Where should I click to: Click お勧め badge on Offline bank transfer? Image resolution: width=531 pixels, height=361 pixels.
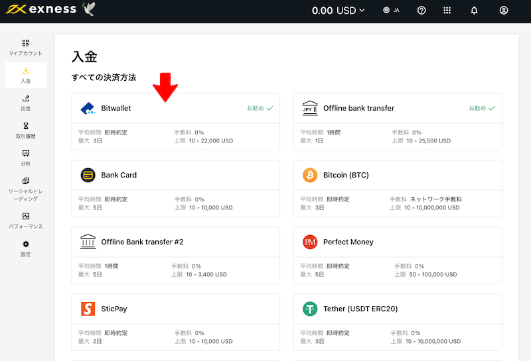pyautogui.click(x=482, y=108)
